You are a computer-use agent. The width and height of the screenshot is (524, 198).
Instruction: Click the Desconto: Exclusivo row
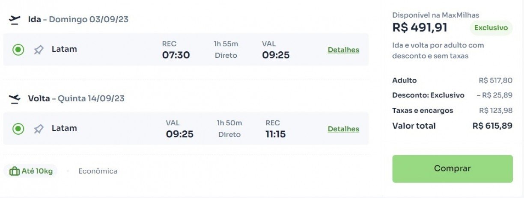[453, 95]
